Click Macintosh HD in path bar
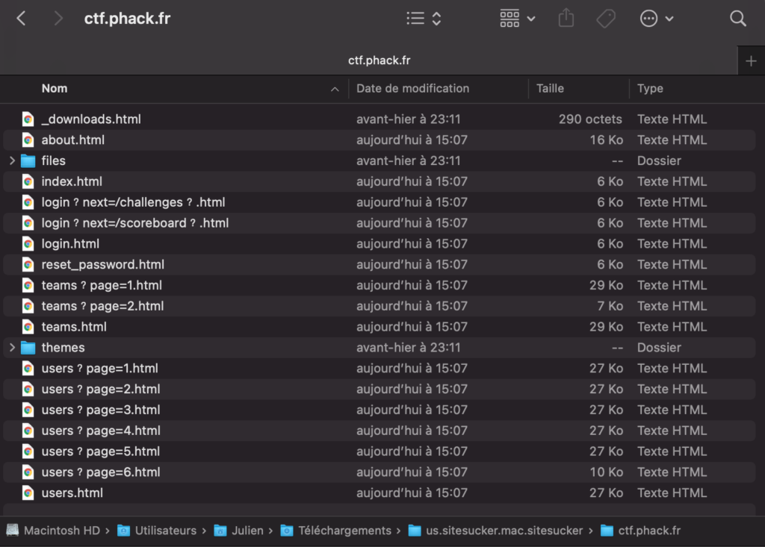 pyautogui.click(x=62, y=531)
